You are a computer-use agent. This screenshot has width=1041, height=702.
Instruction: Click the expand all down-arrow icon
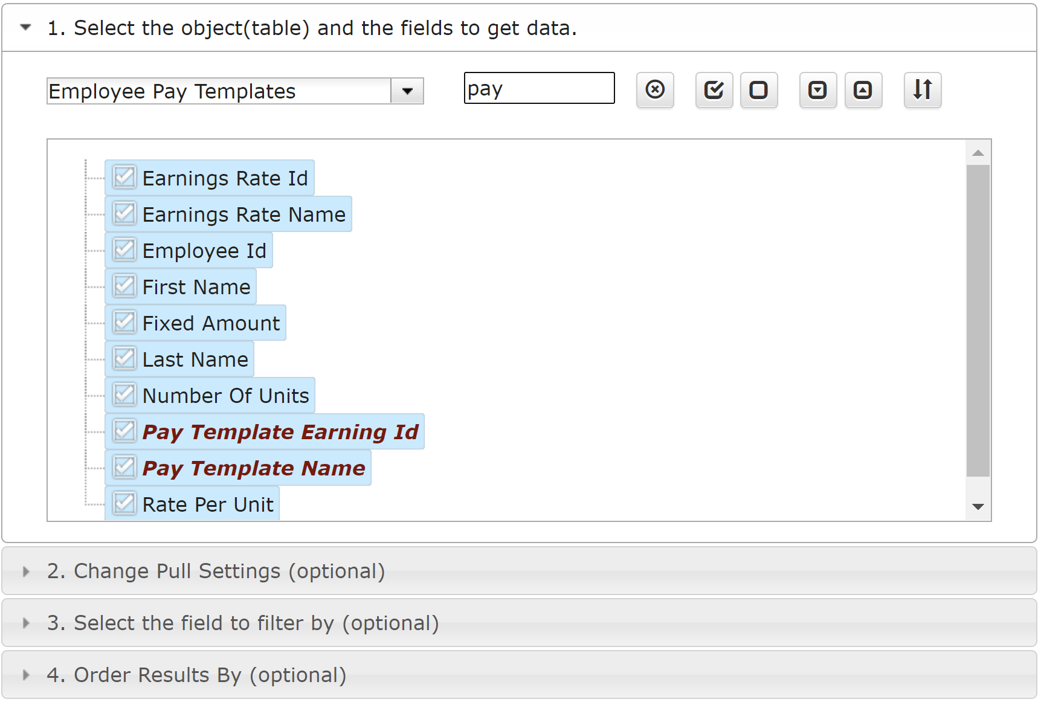(817, 90)
